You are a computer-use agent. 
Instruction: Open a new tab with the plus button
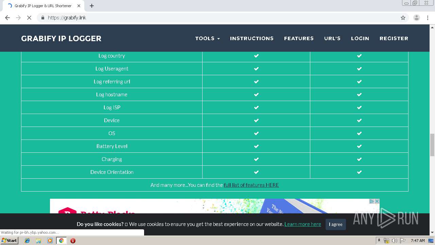tap(92, 6)
